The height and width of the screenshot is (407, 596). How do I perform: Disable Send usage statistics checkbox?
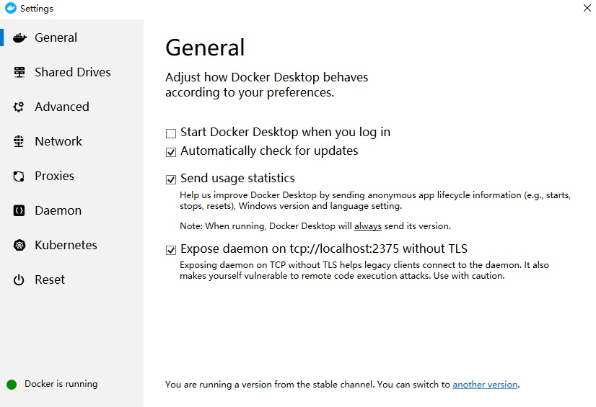point(171,179)
